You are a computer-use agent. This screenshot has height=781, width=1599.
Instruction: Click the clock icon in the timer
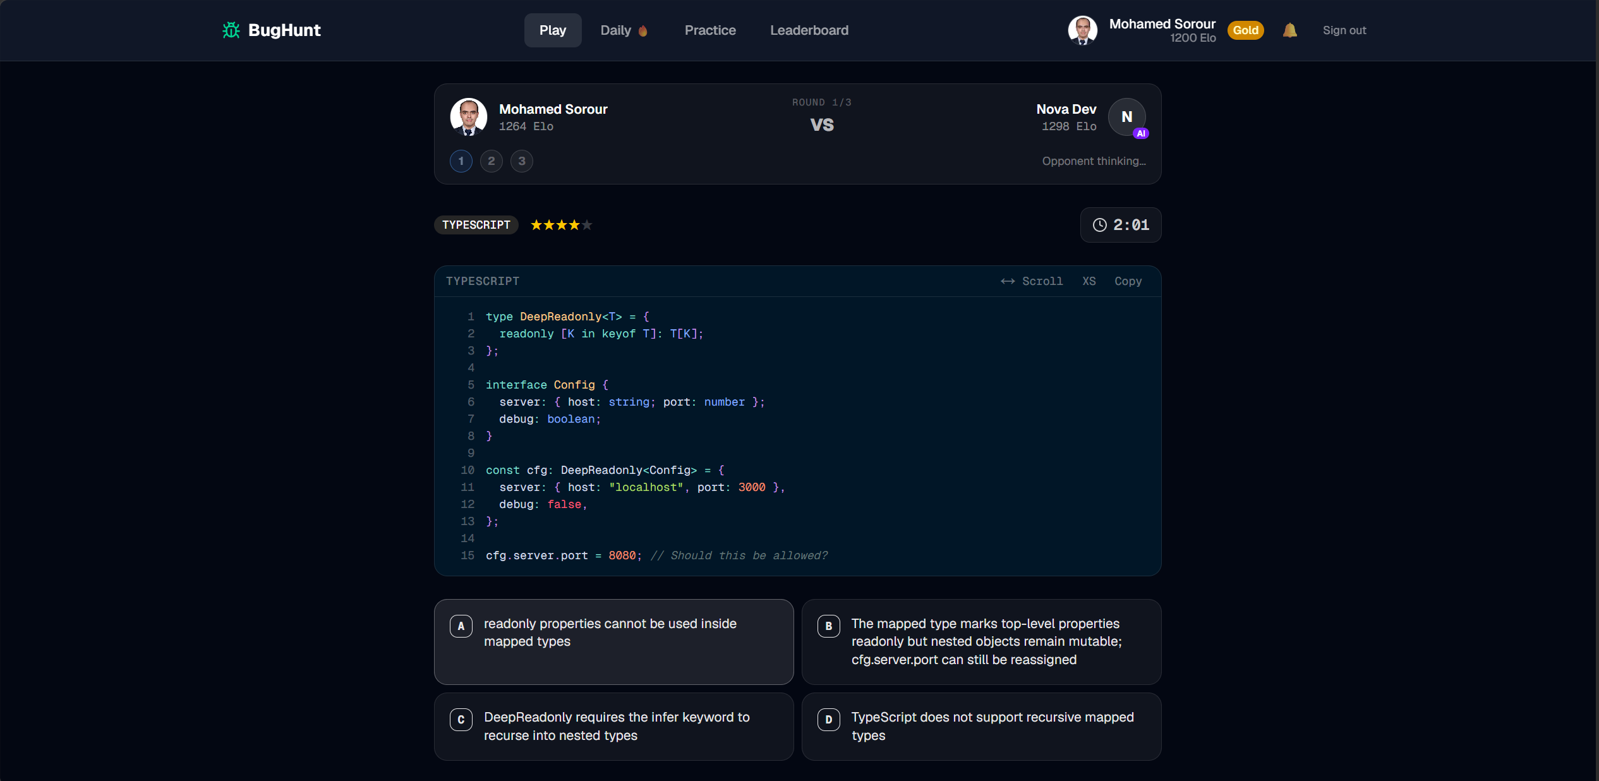coord(1099,225)
